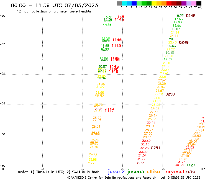This screenshot has height=180, width=205.
Task: Click the pink swatch in the color scale
Action: [x=194, y=3]
